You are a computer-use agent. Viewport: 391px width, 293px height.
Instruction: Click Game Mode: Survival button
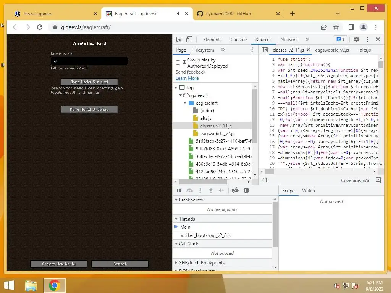[x=89, y=82]
